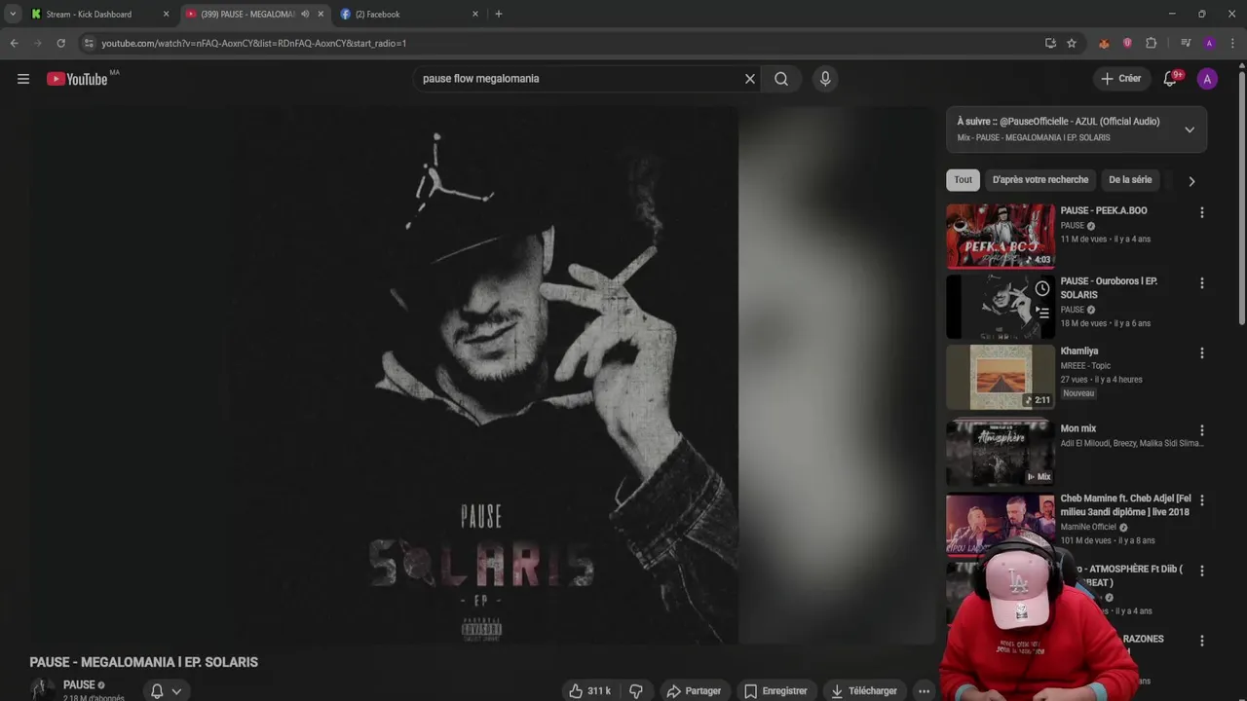Reload the page with the refresh icon
The height and width of the screenshot is (701, 1247).
[60, 43]
